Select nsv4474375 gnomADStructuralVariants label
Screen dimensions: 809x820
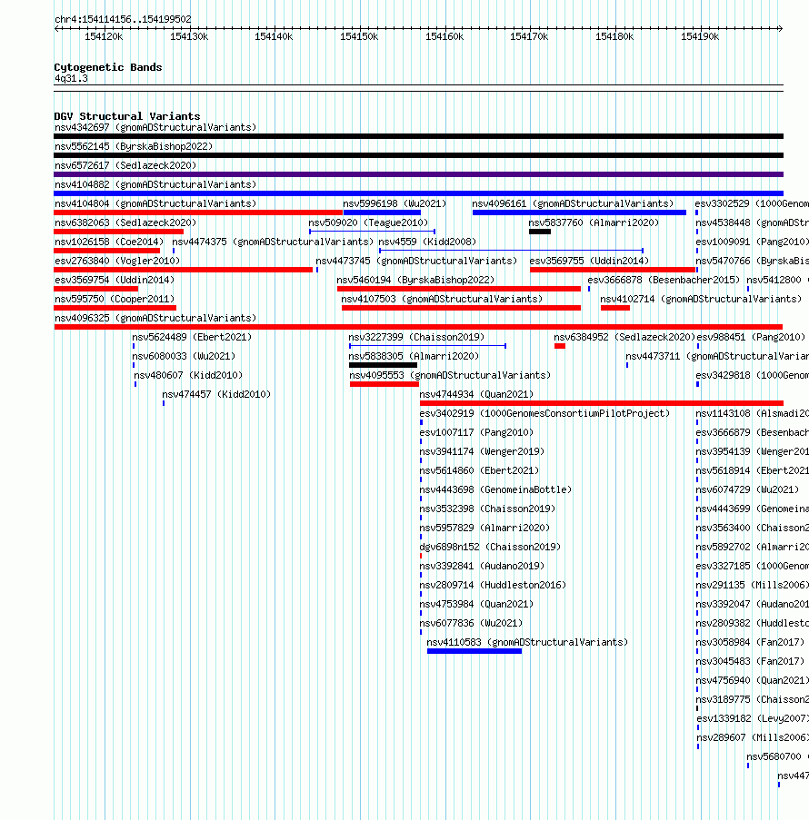click(273, 242)
